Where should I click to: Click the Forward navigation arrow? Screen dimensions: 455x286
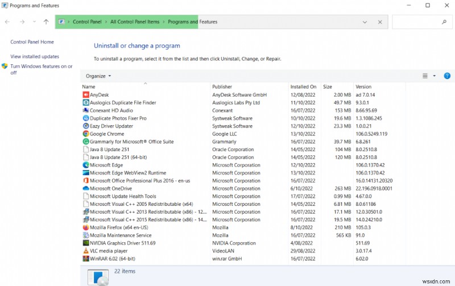tap(22, 22)
